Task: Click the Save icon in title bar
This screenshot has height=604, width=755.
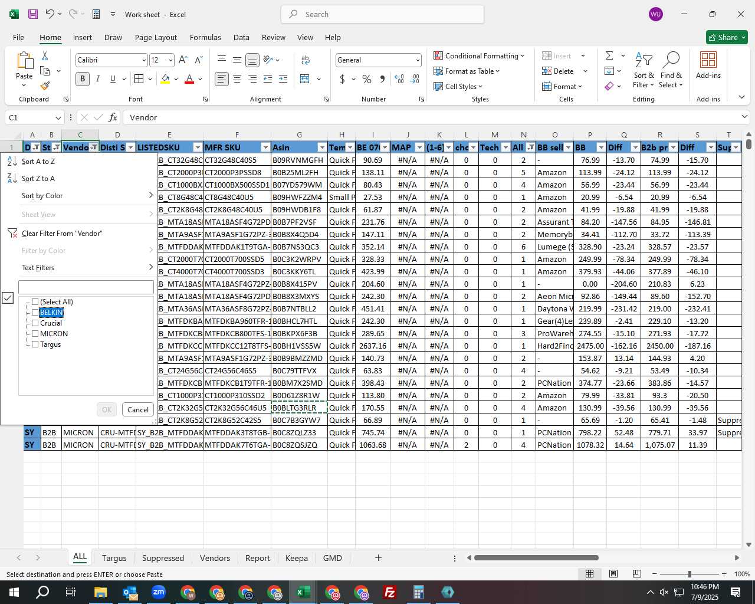Action: [33, 14]
